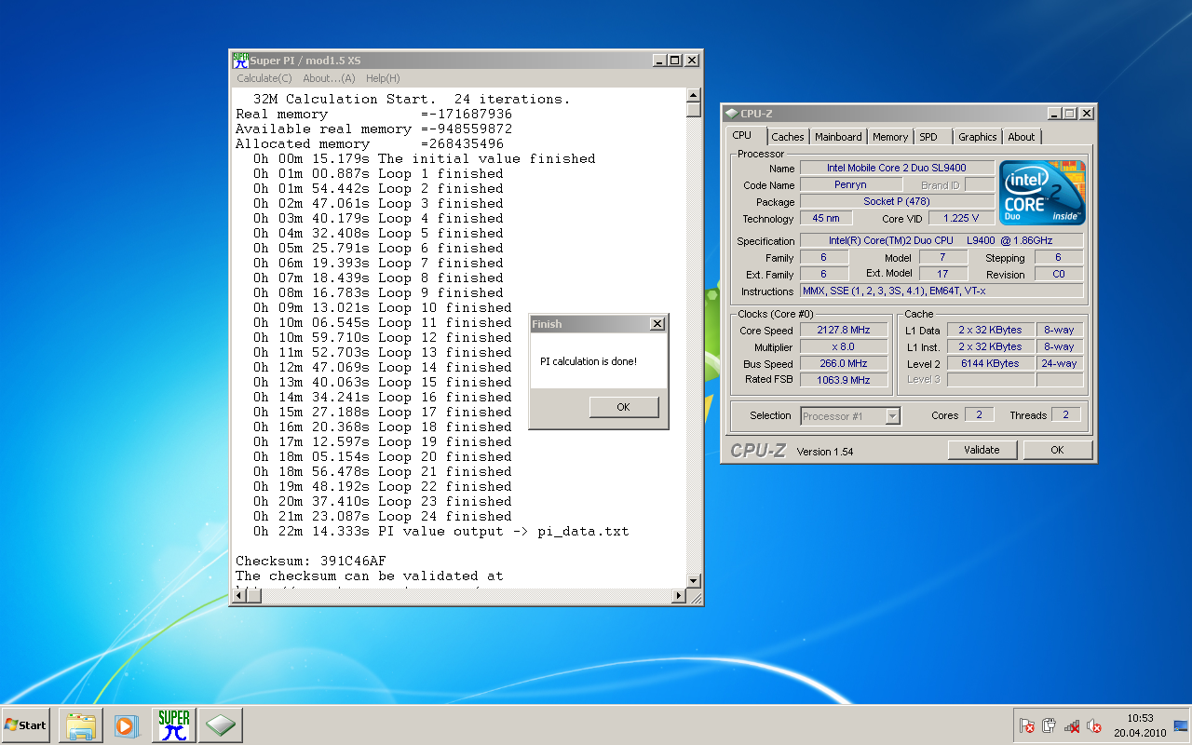Switch to the Mainboard tab in CPU-Z

[838, 137]
